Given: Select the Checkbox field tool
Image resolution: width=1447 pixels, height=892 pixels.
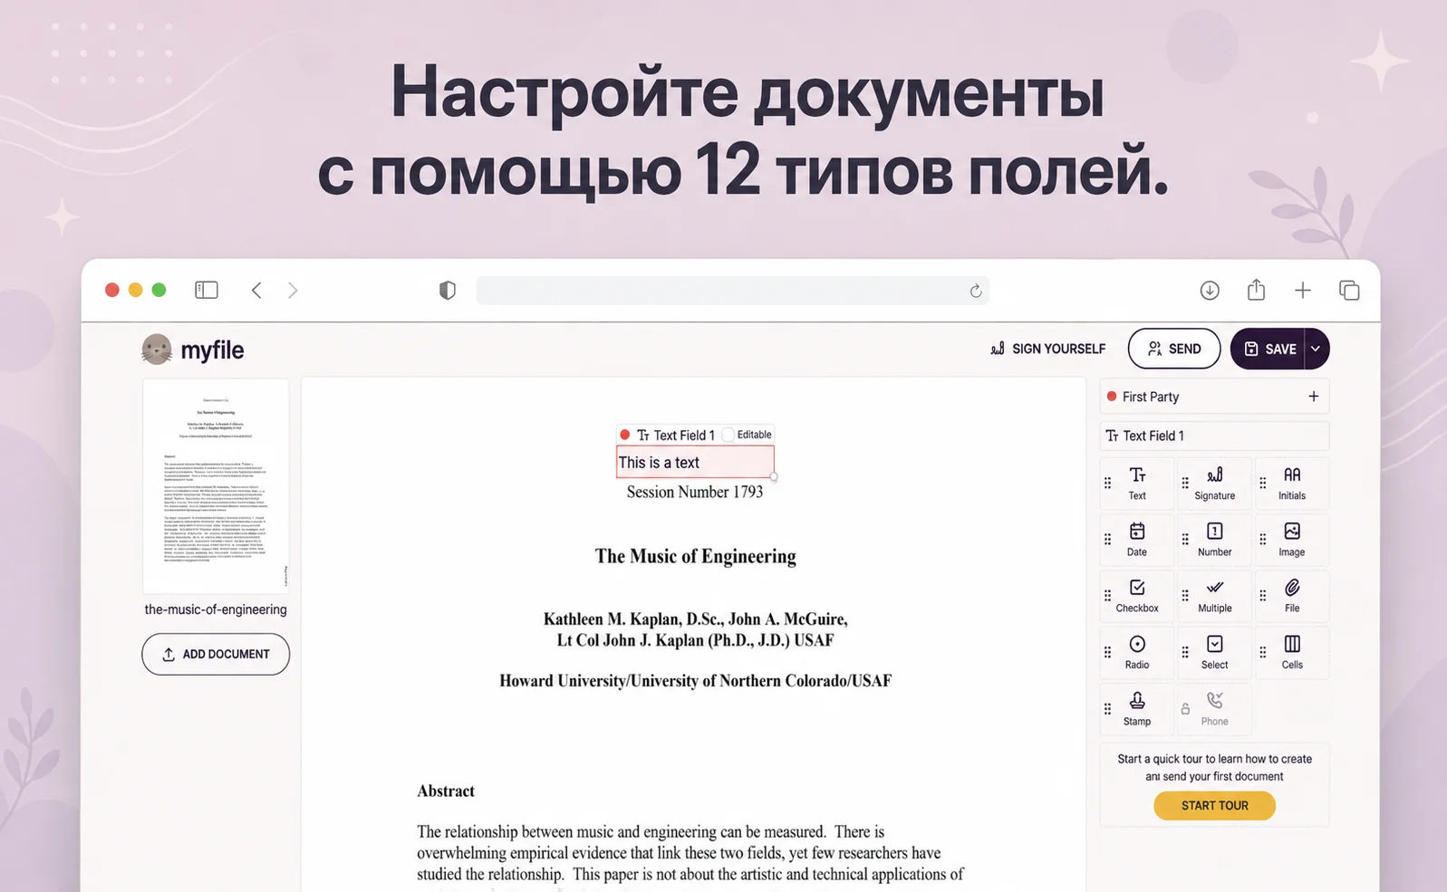Looking at the screenshot, I should click(x=1136, y=596).
